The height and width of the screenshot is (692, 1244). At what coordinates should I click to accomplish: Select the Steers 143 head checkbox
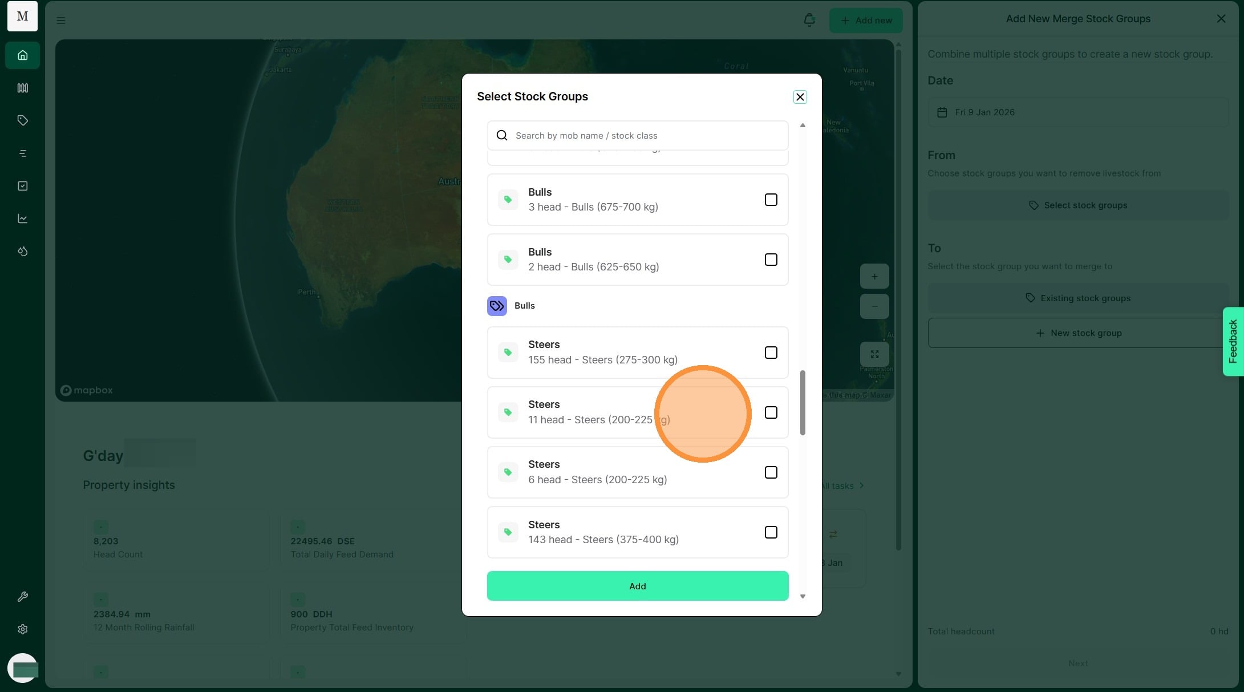pyautogui.click(x=771, y=532)
